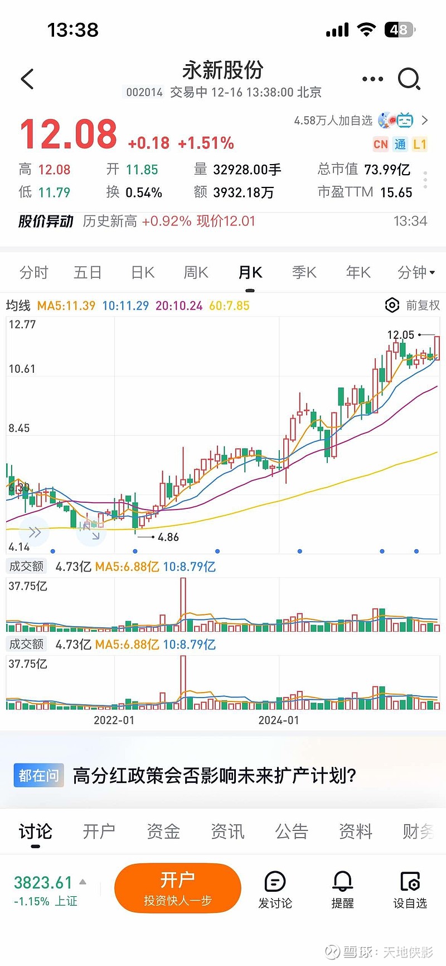Screen dimensions: 446x966
Task: Select the 日K chart tab
Action: (143, 272)
